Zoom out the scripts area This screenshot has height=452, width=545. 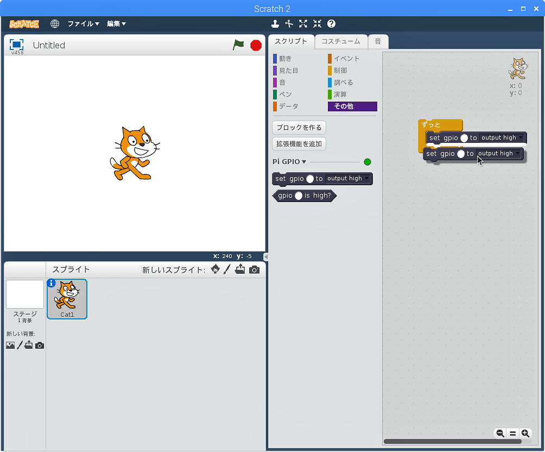pyautogui.click(x=500, y=433)
